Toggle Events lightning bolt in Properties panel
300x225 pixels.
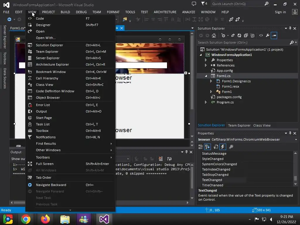(x=223, y=147)
